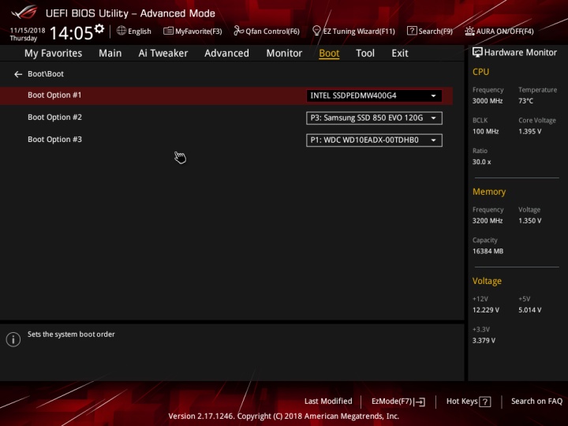Click the BCLK 100 MHz value
This screenshot has height=426, width=568.
[x=485, y=131]
